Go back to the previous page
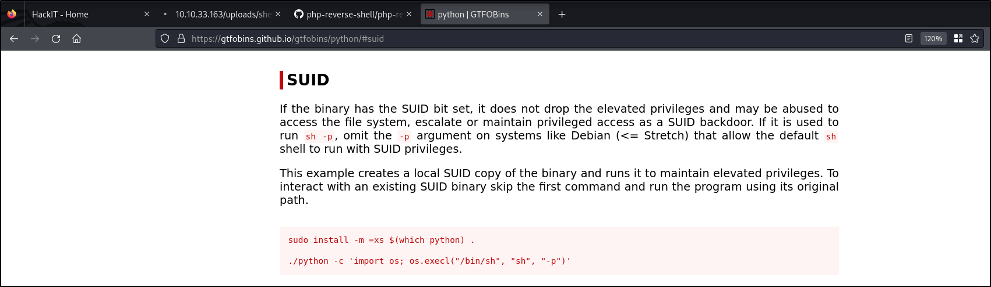Image resolution: width=991 pixels, height=287 pixels. click(14, 39)
